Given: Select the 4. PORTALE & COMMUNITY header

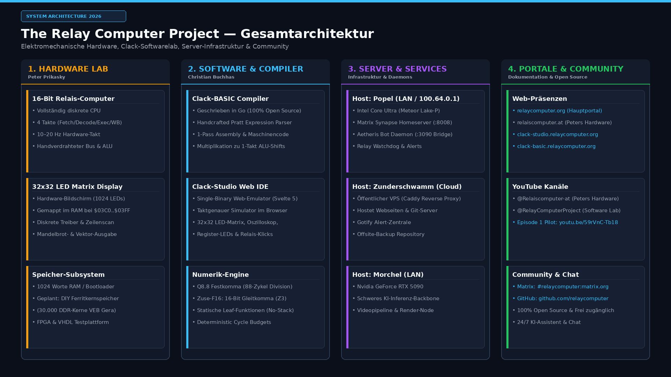Looking at the screenshot, I should pos(566,69).
